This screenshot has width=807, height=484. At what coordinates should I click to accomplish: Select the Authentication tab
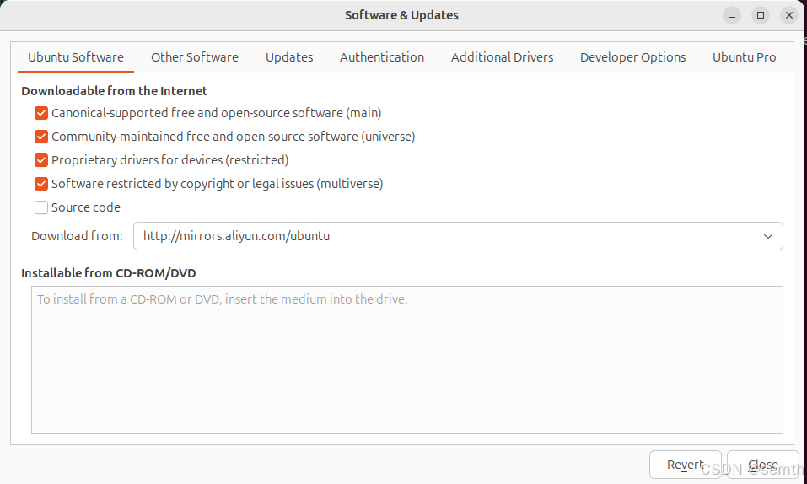point(382,57)
